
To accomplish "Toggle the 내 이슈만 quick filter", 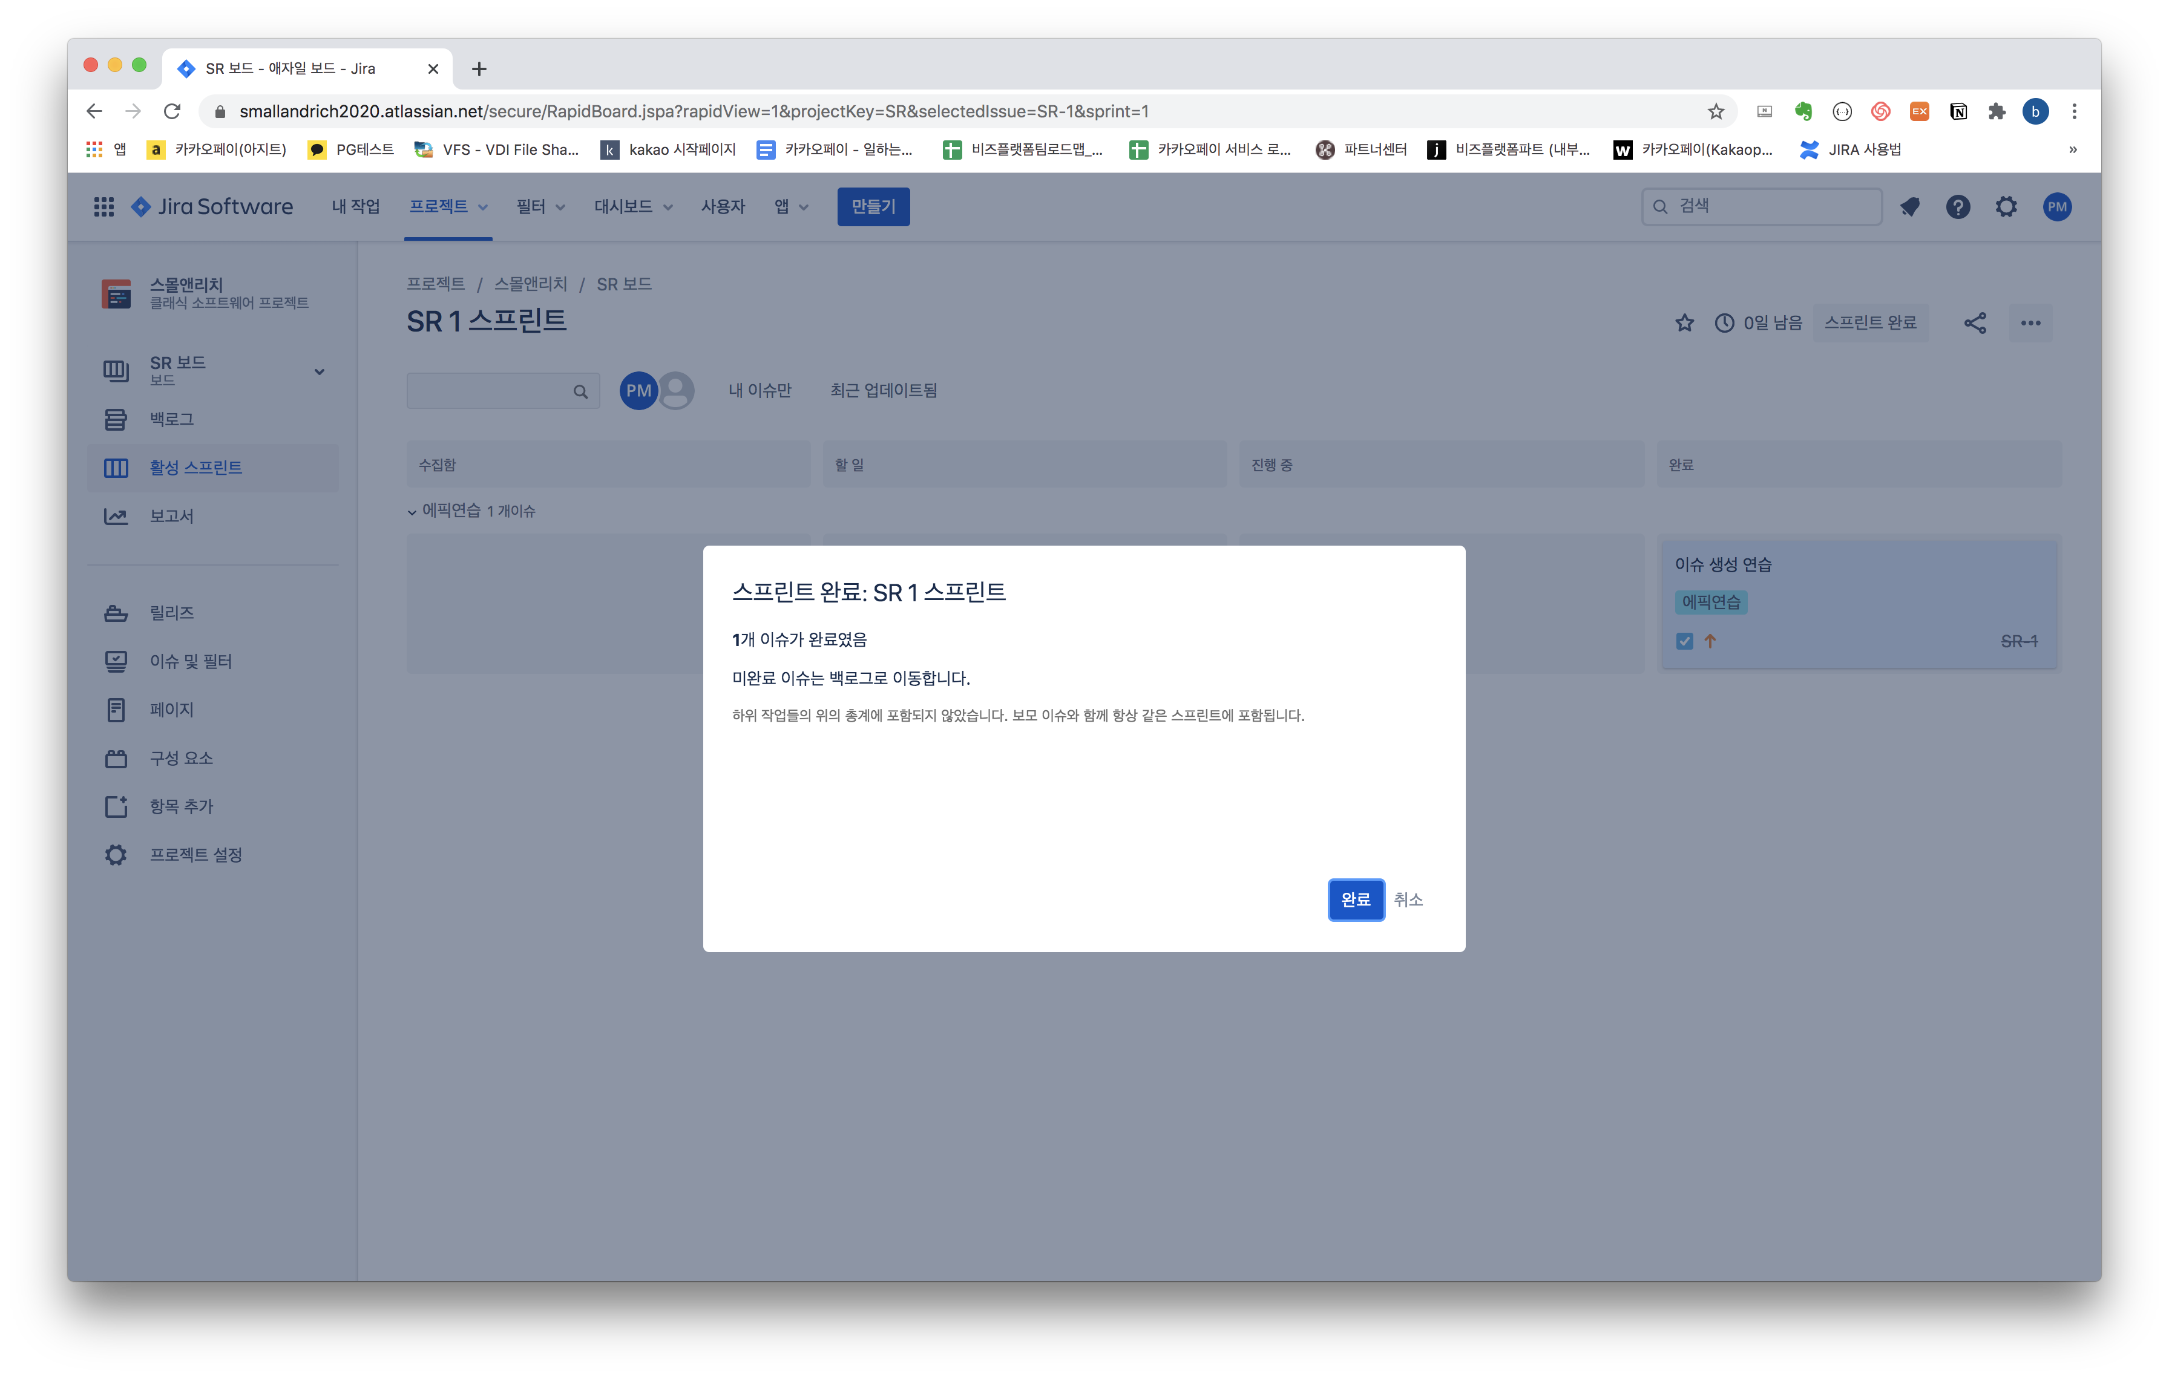I will pos(760,391).
